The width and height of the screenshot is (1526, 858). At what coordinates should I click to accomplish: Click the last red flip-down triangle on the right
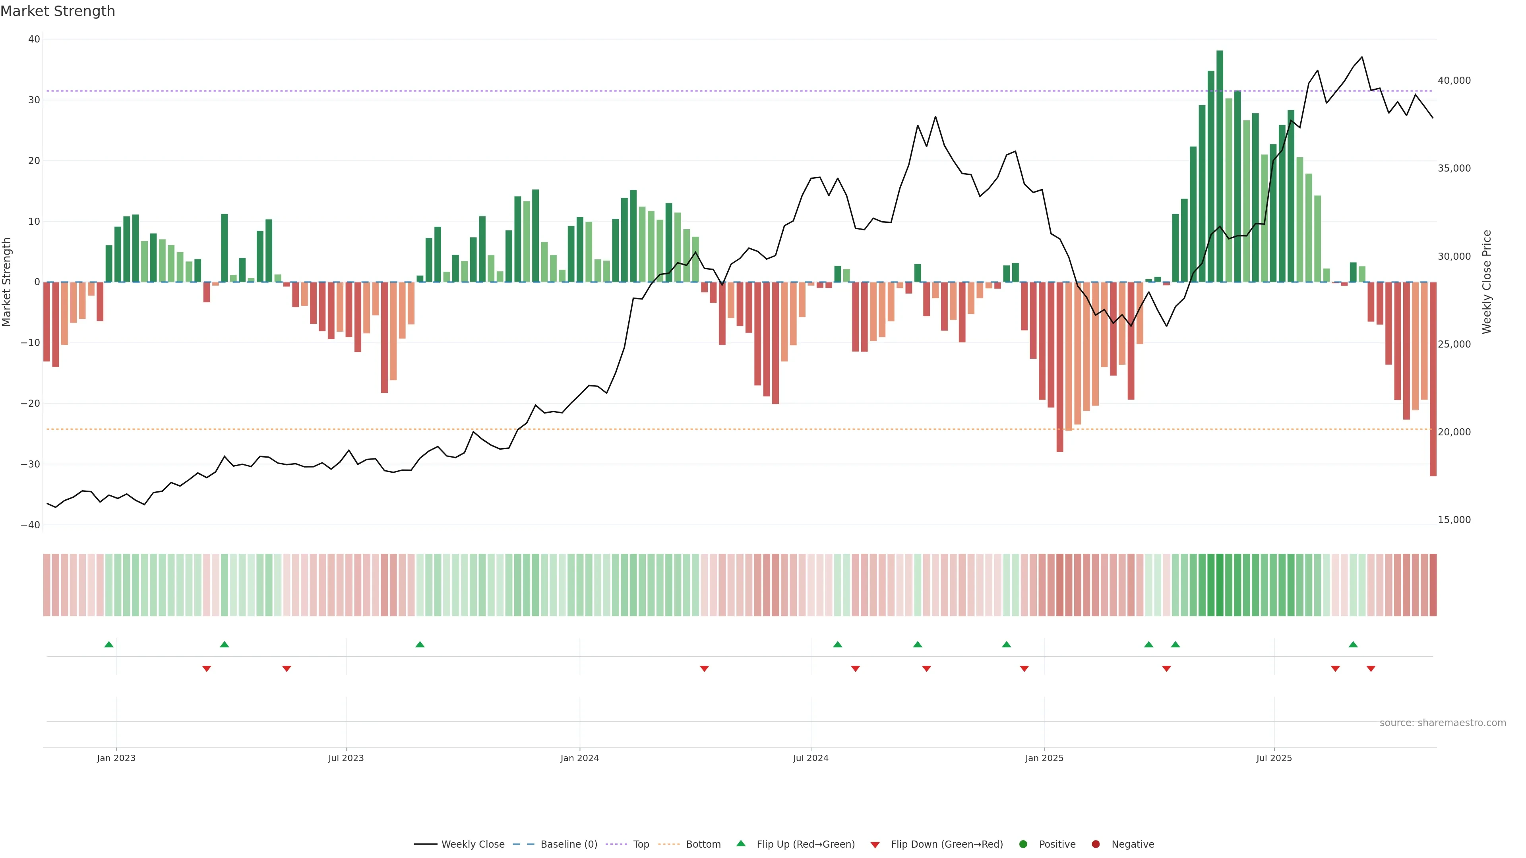[1371, 669]
